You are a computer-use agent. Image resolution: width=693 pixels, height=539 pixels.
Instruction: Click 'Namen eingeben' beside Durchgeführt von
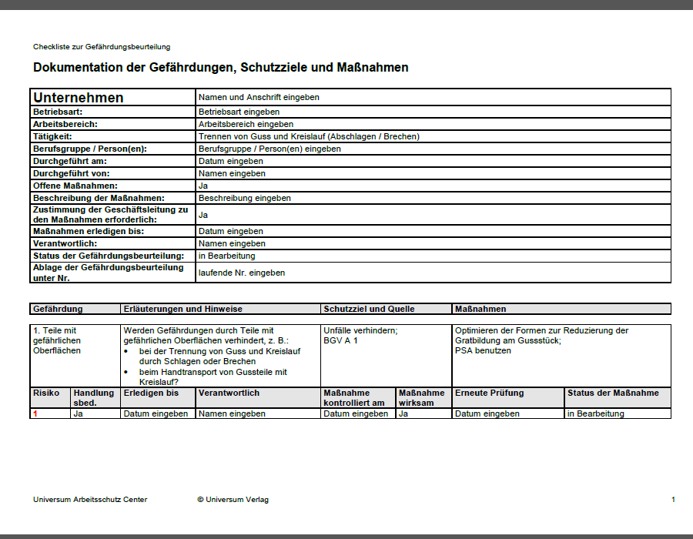[433, 173]
